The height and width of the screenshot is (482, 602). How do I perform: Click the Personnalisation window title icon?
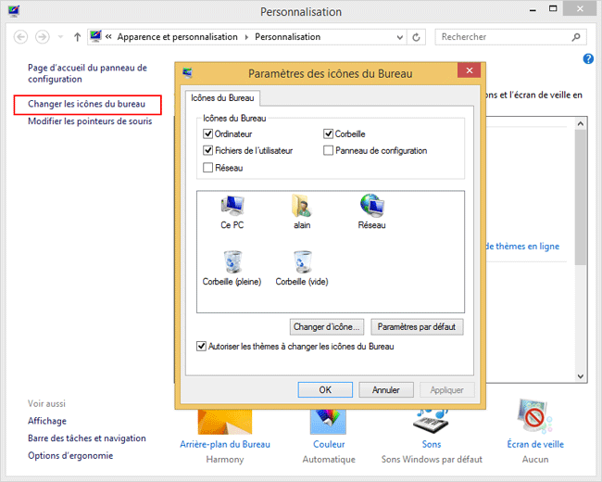coord(14,11)
